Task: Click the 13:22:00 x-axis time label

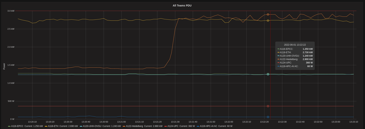Action: 229,122
